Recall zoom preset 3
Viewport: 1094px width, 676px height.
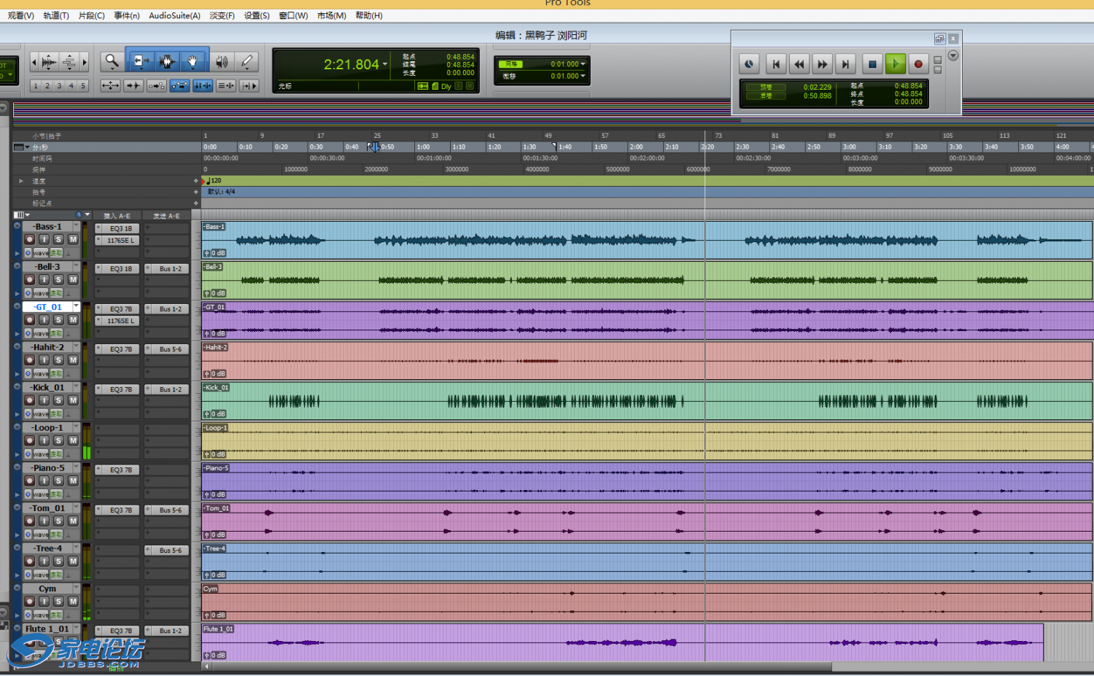59,86
